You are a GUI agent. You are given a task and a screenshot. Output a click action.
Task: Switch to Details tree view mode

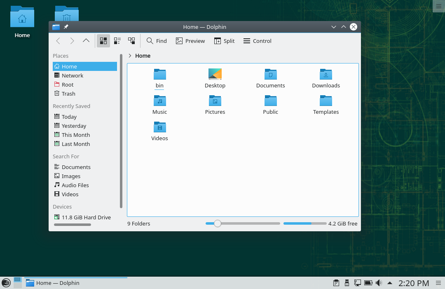click(x=131, y=41)
